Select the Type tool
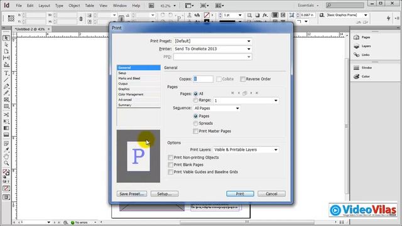The width and height of the screenshot is (402, 226). (x=6, y=73)
